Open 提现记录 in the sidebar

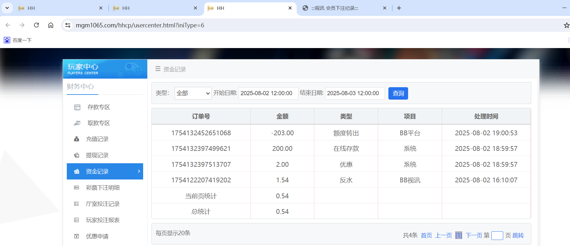pos(97,155)
